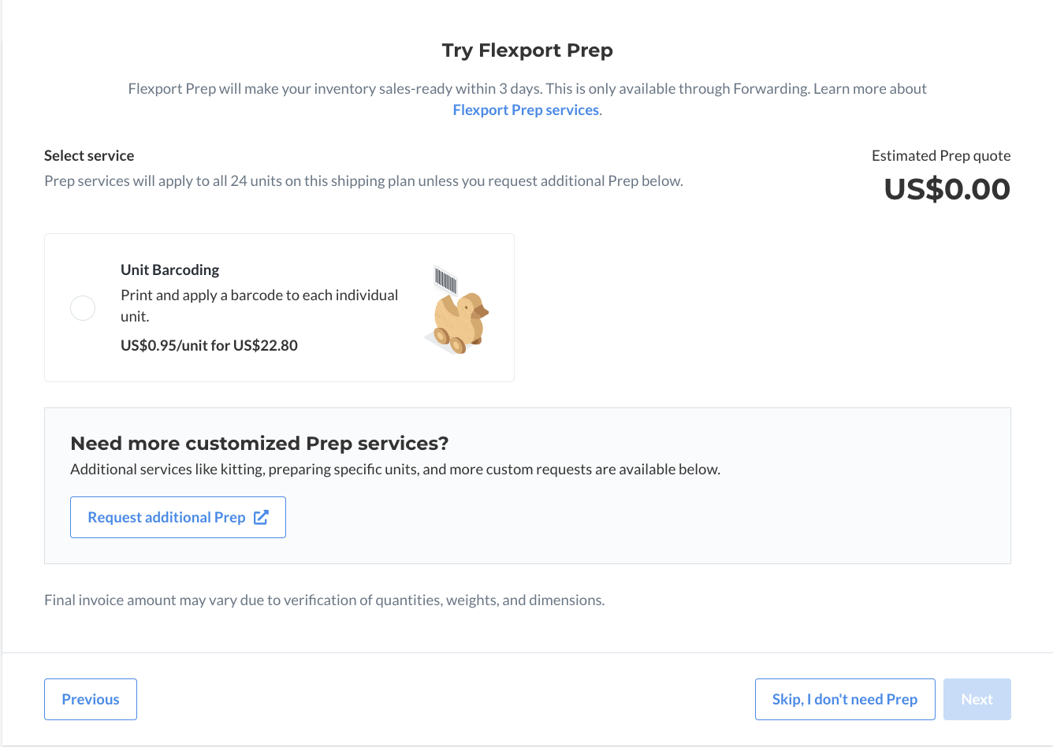
Task: Click the Estimated Prep quote US$0.00 amount
Action: 947,189
